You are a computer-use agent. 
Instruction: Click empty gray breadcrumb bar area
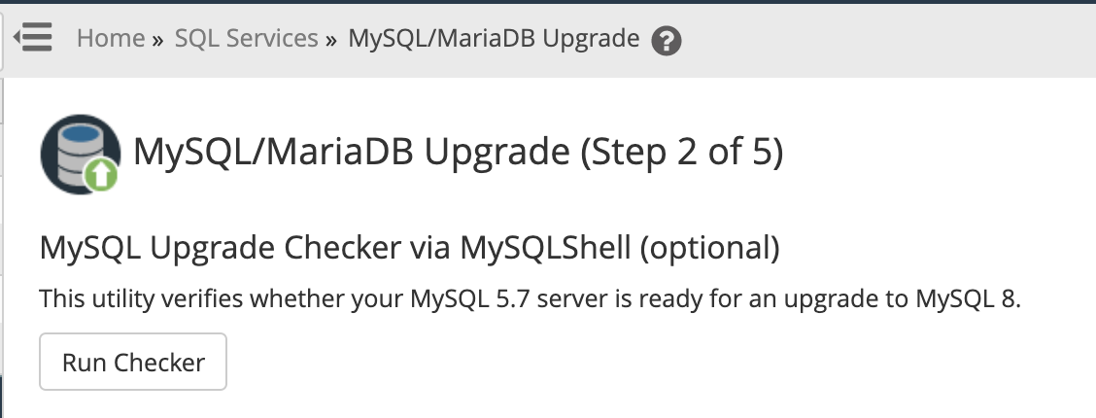874,39
